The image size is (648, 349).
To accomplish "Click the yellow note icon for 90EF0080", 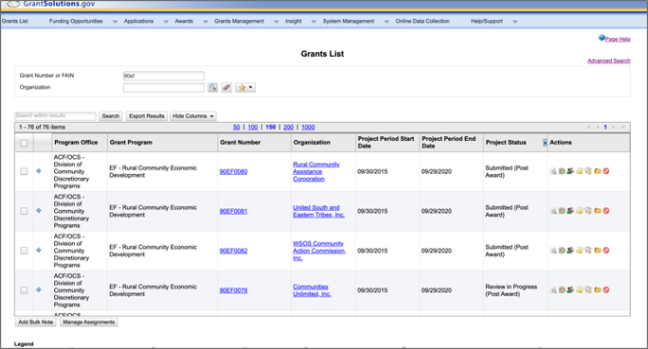I will 580,171.
